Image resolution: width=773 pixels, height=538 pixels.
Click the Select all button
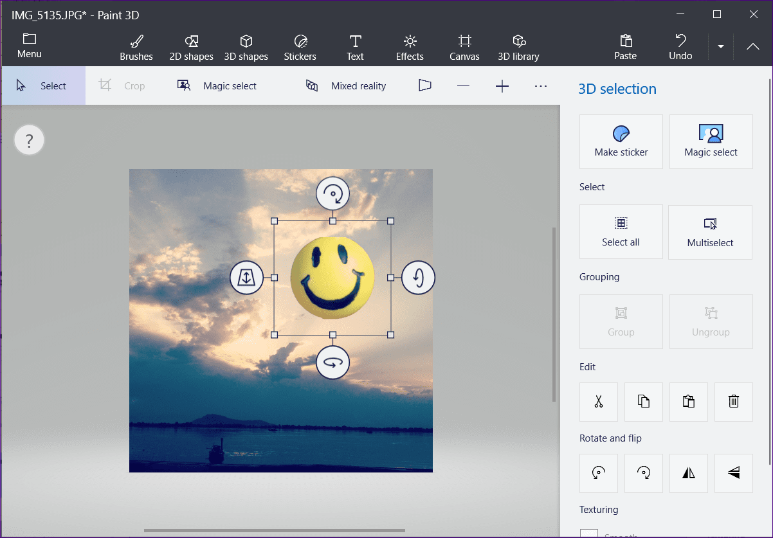(x=621, y=232)
